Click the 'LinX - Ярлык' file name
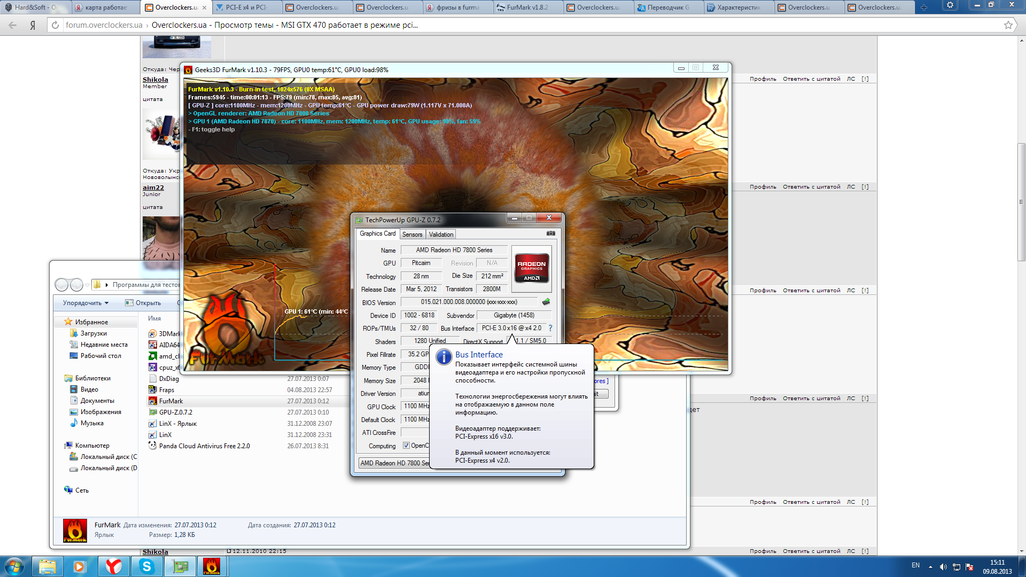The width and height of the screenshot is (1026, 577). (178, 424)
